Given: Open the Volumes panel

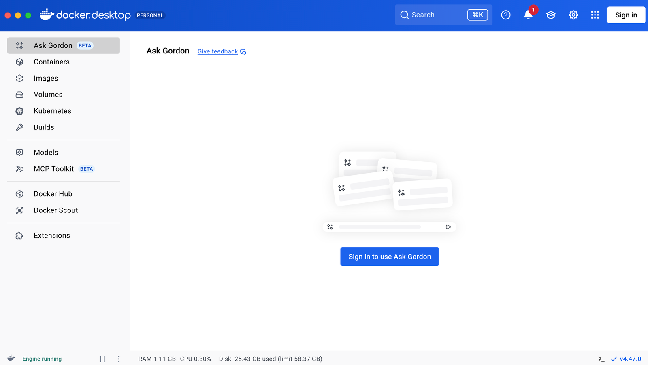Looking at the screenshot, I should click(x=48, y=94).
